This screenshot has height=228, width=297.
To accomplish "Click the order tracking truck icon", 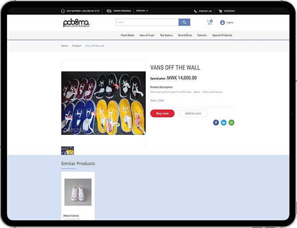I will point(109,11).
